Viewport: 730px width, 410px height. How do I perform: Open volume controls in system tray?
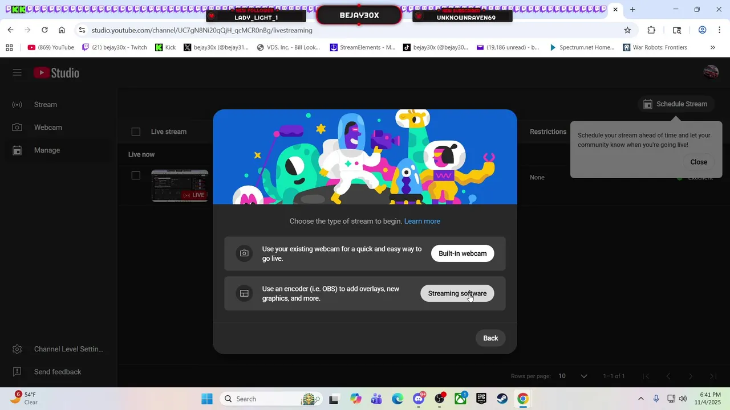(683, 399)
